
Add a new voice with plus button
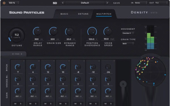tap(123, 84)
